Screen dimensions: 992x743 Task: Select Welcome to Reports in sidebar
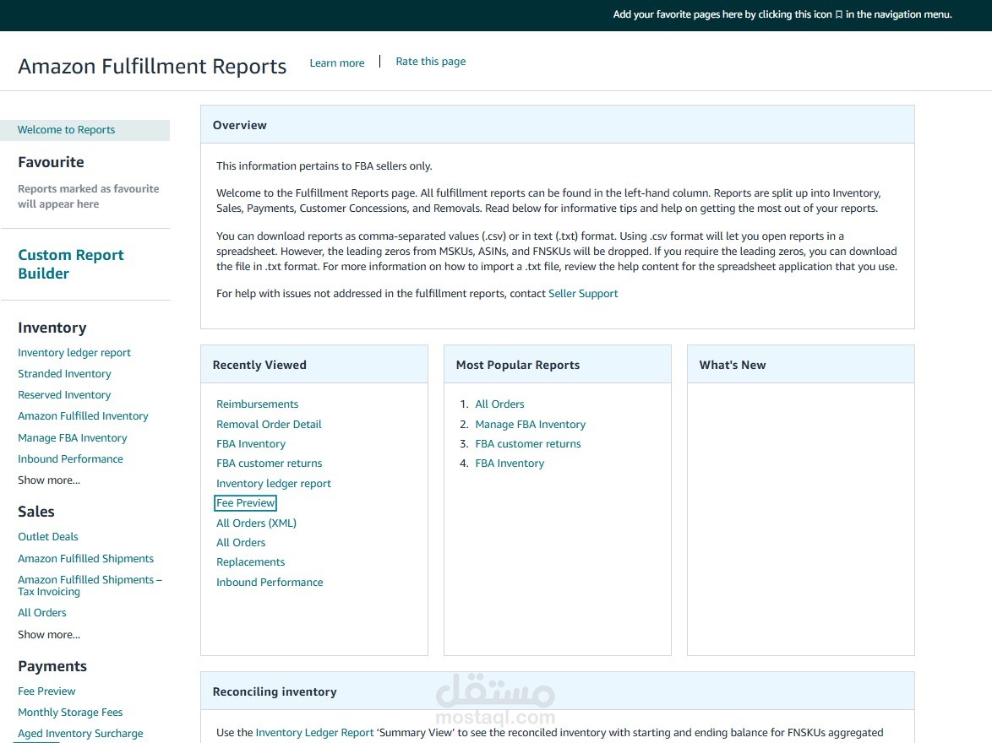[85, 130]
